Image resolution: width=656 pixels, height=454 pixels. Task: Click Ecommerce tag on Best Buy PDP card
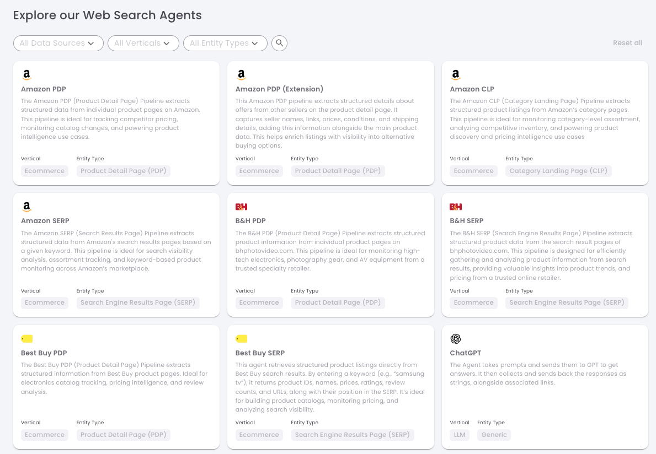click(x=45, y=435)
